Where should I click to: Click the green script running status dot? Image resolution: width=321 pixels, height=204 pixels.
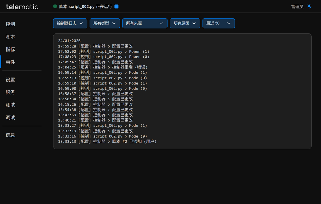(55, 6)
